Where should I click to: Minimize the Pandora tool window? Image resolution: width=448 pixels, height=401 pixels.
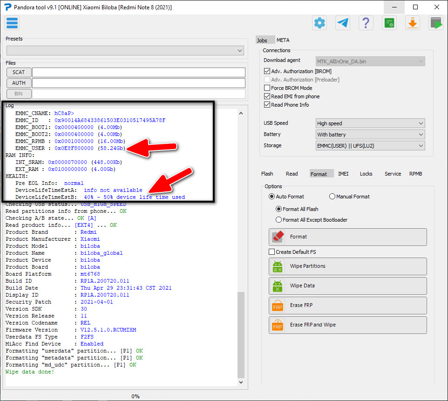coord(394,7)
